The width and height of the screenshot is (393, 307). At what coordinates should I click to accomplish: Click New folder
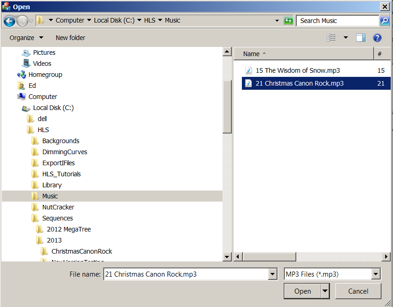[x=70, y=38]
